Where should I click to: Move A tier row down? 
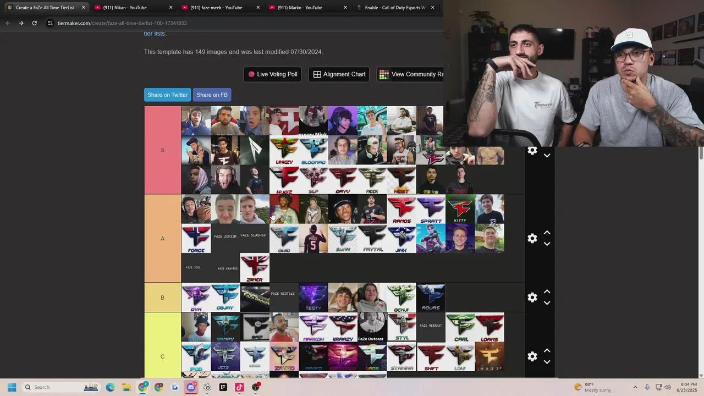[547, 244]
